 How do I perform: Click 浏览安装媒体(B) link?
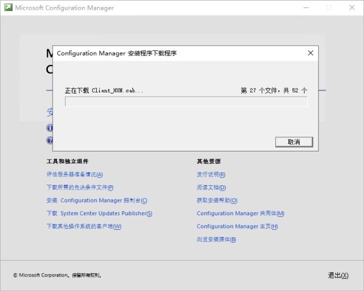pyautogui.click(x=216, y=239)
